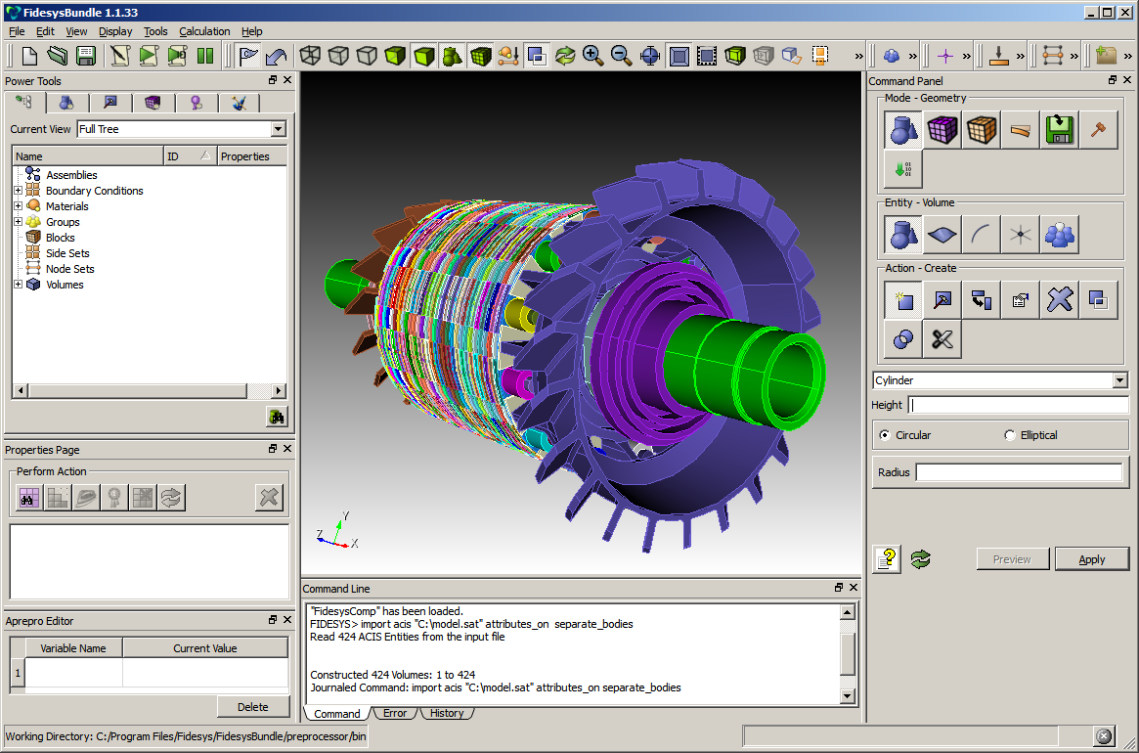Select the purple Mesh mode cube

[x=942, y=130]
